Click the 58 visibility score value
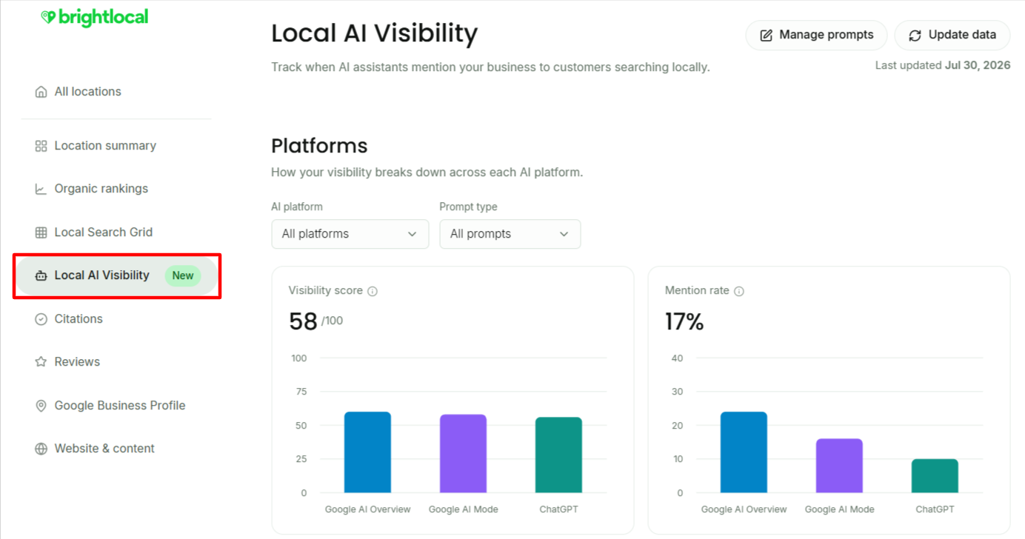 tap(303, 321)
